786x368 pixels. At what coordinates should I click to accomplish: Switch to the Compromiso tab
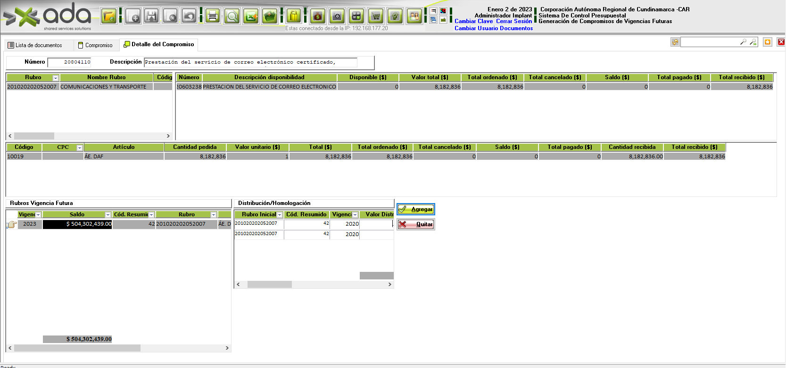pyautogui.click(x=96, y=45)
